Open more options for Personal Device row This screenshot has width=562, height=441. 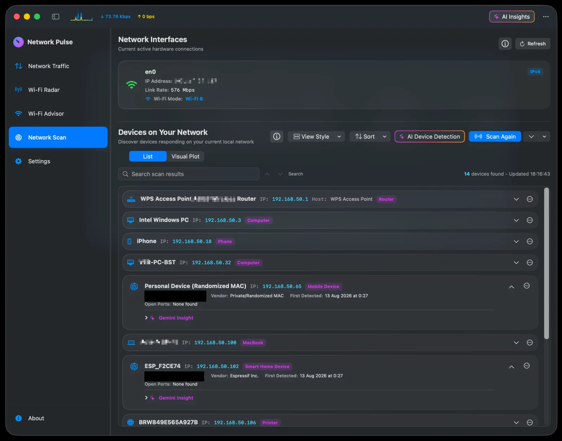[x=527, y=286]
